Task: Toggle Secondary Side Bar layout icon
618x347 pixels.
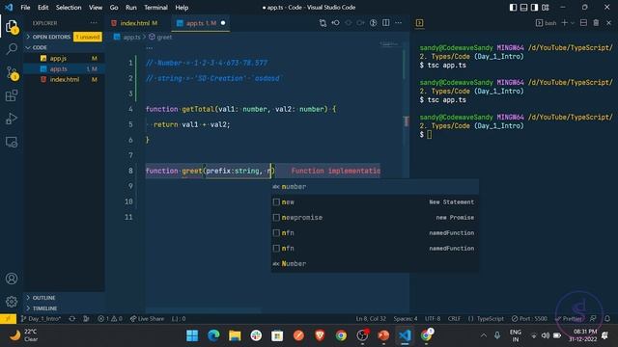Action: tap(534, 8)
